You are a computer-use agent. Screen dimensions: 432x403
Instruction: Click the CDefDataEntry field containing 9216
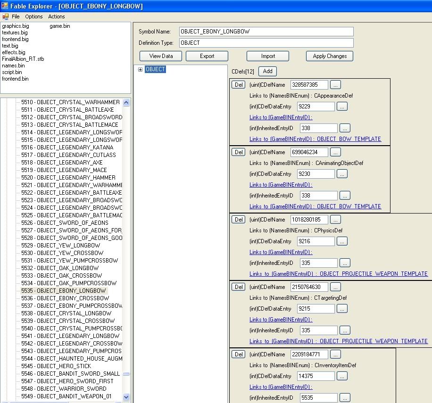tap(316, 241)
